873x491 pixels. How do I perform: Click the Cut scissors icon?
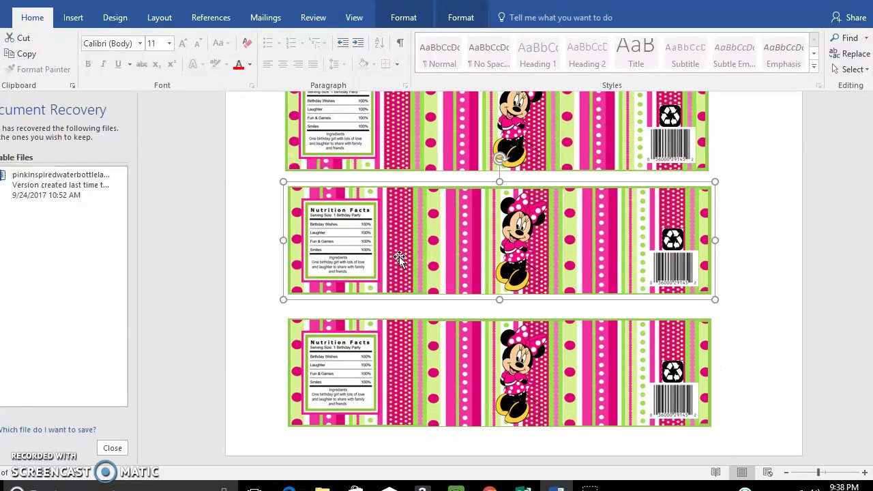[x=9, y=38]
